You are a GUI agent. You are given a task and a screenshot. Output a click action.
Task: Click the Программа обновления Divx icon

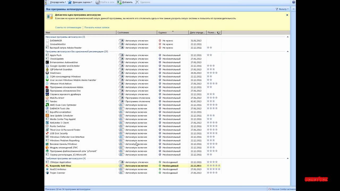[x=47, y=91]
